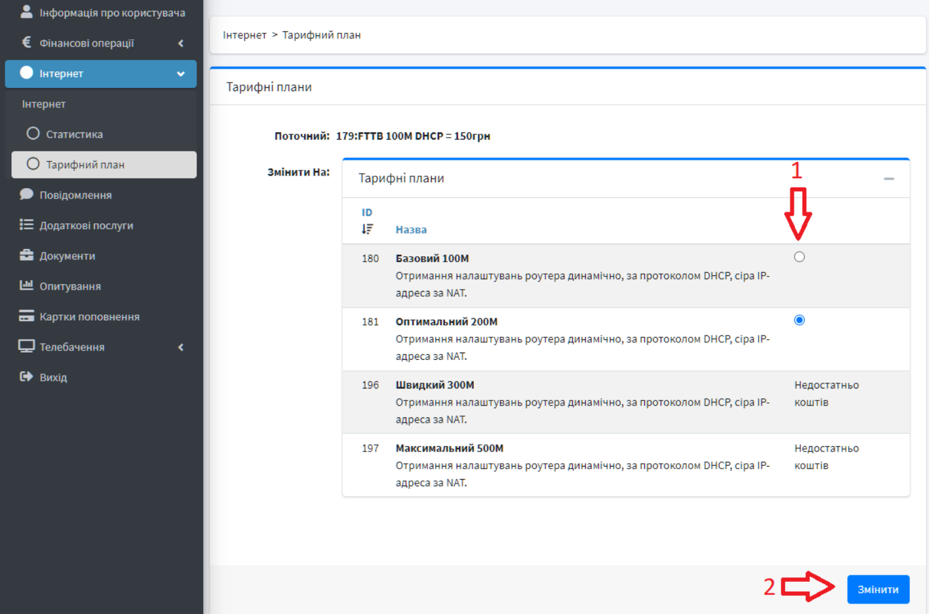Viewport: 930px width, 614px height.
Task: Select the Оптимальний 200M radio button
Action: [x=799, y=320]
